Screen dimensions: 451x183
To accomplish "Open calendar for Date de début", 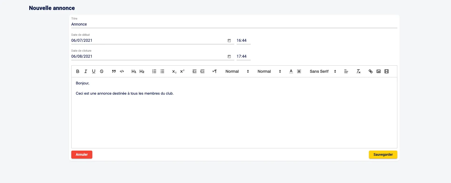I will coord(229,41).
